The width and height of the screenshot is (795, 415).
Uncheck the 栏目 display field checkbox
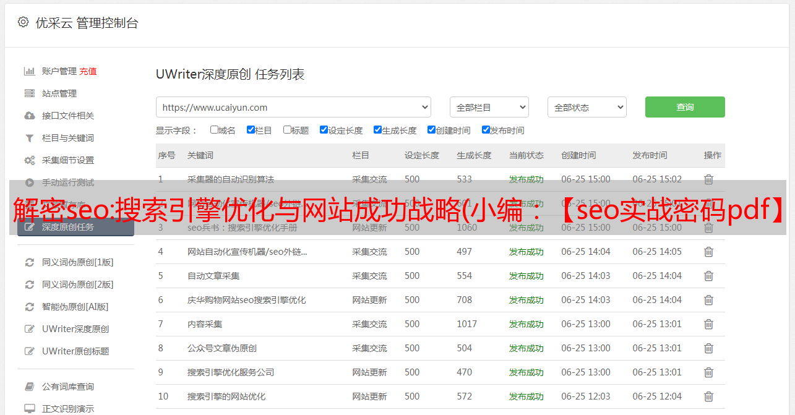click(251, 130)
